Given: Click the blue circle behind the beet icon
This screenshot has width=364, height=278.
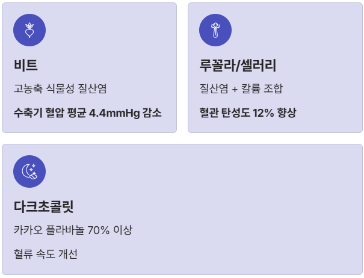Looking at the screenshot, I should tap(29, 30).
